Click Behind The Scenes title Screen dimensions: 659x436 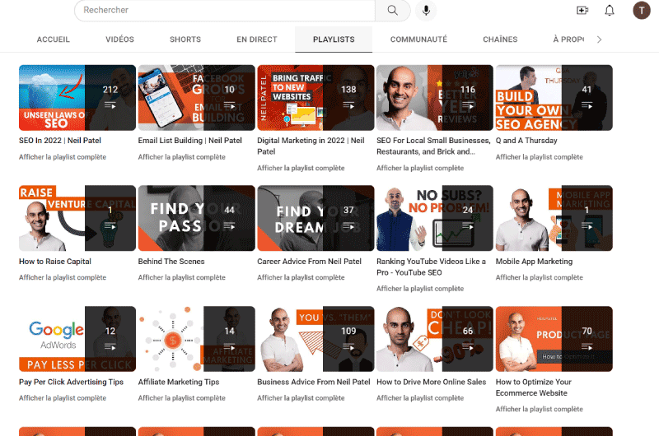(x=171, y=262)
